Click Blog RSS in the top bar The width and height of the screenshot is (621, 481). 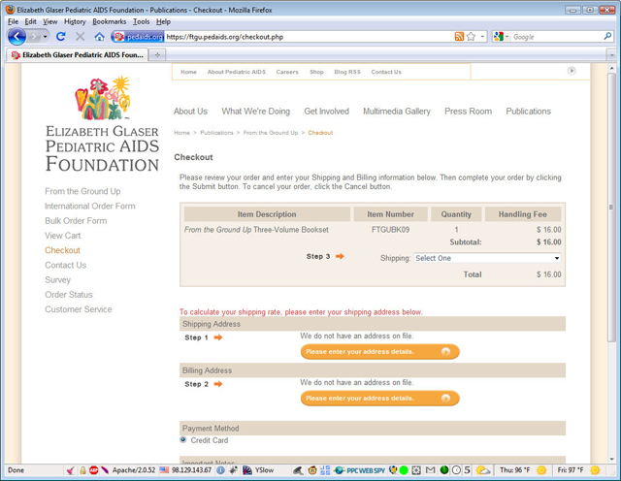click(347, 72)
